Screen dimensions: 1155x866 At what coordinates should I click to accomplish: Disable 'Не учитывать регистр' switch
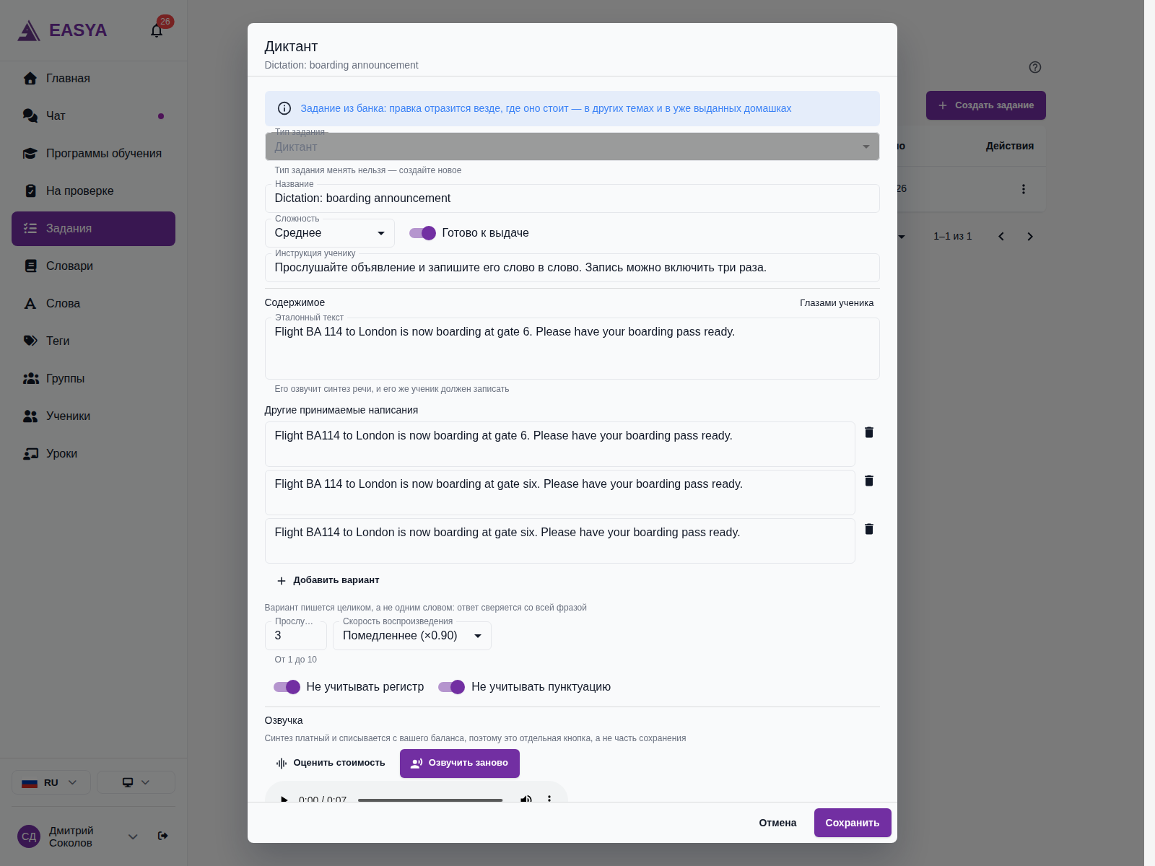click(x=287, y=687)
